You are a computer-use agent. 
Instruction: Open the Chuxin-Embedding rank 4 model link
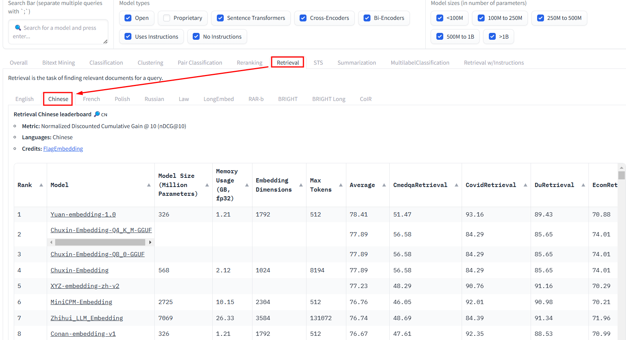click(x=80, y=270)
